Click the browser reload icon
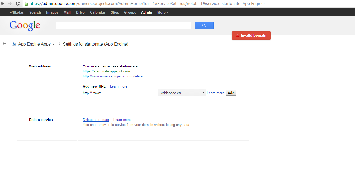 point(18,4)
